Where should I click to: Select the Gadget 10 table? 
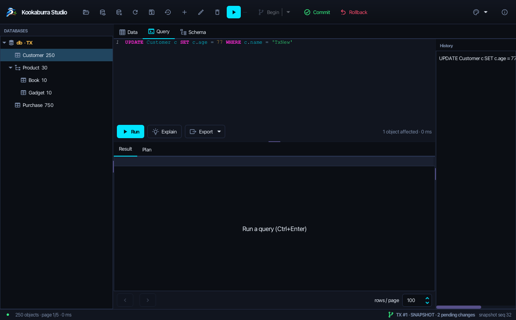point(56,92)
